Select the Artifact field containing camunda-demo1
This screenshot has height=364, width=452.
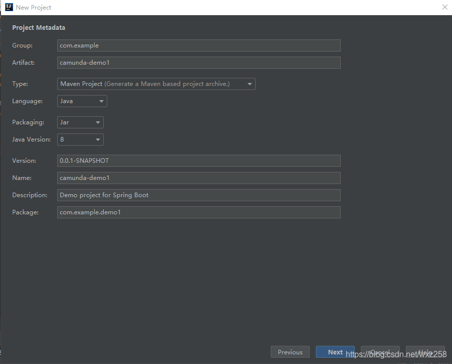coord(198,62)
